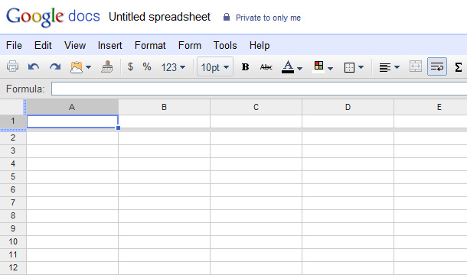Image resolution: width=467 pixels, height=275 pixels.
Task: Select column B header
Action: click(x=164, y=107)
